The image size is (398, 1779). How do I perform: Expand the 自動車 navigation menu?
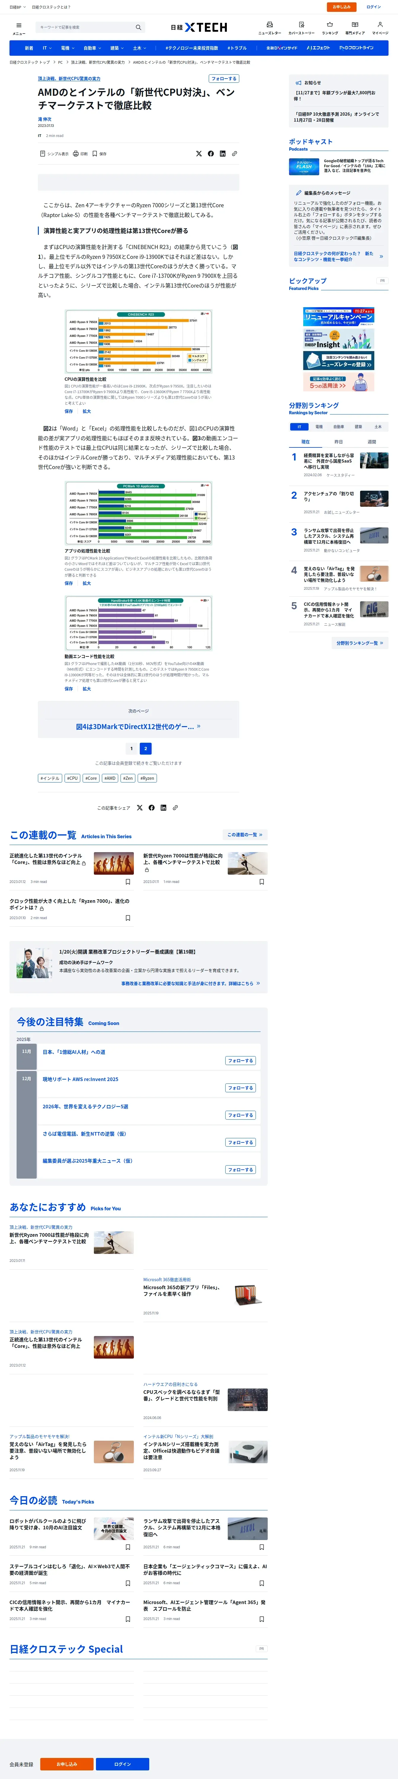[x=92, y=48]
